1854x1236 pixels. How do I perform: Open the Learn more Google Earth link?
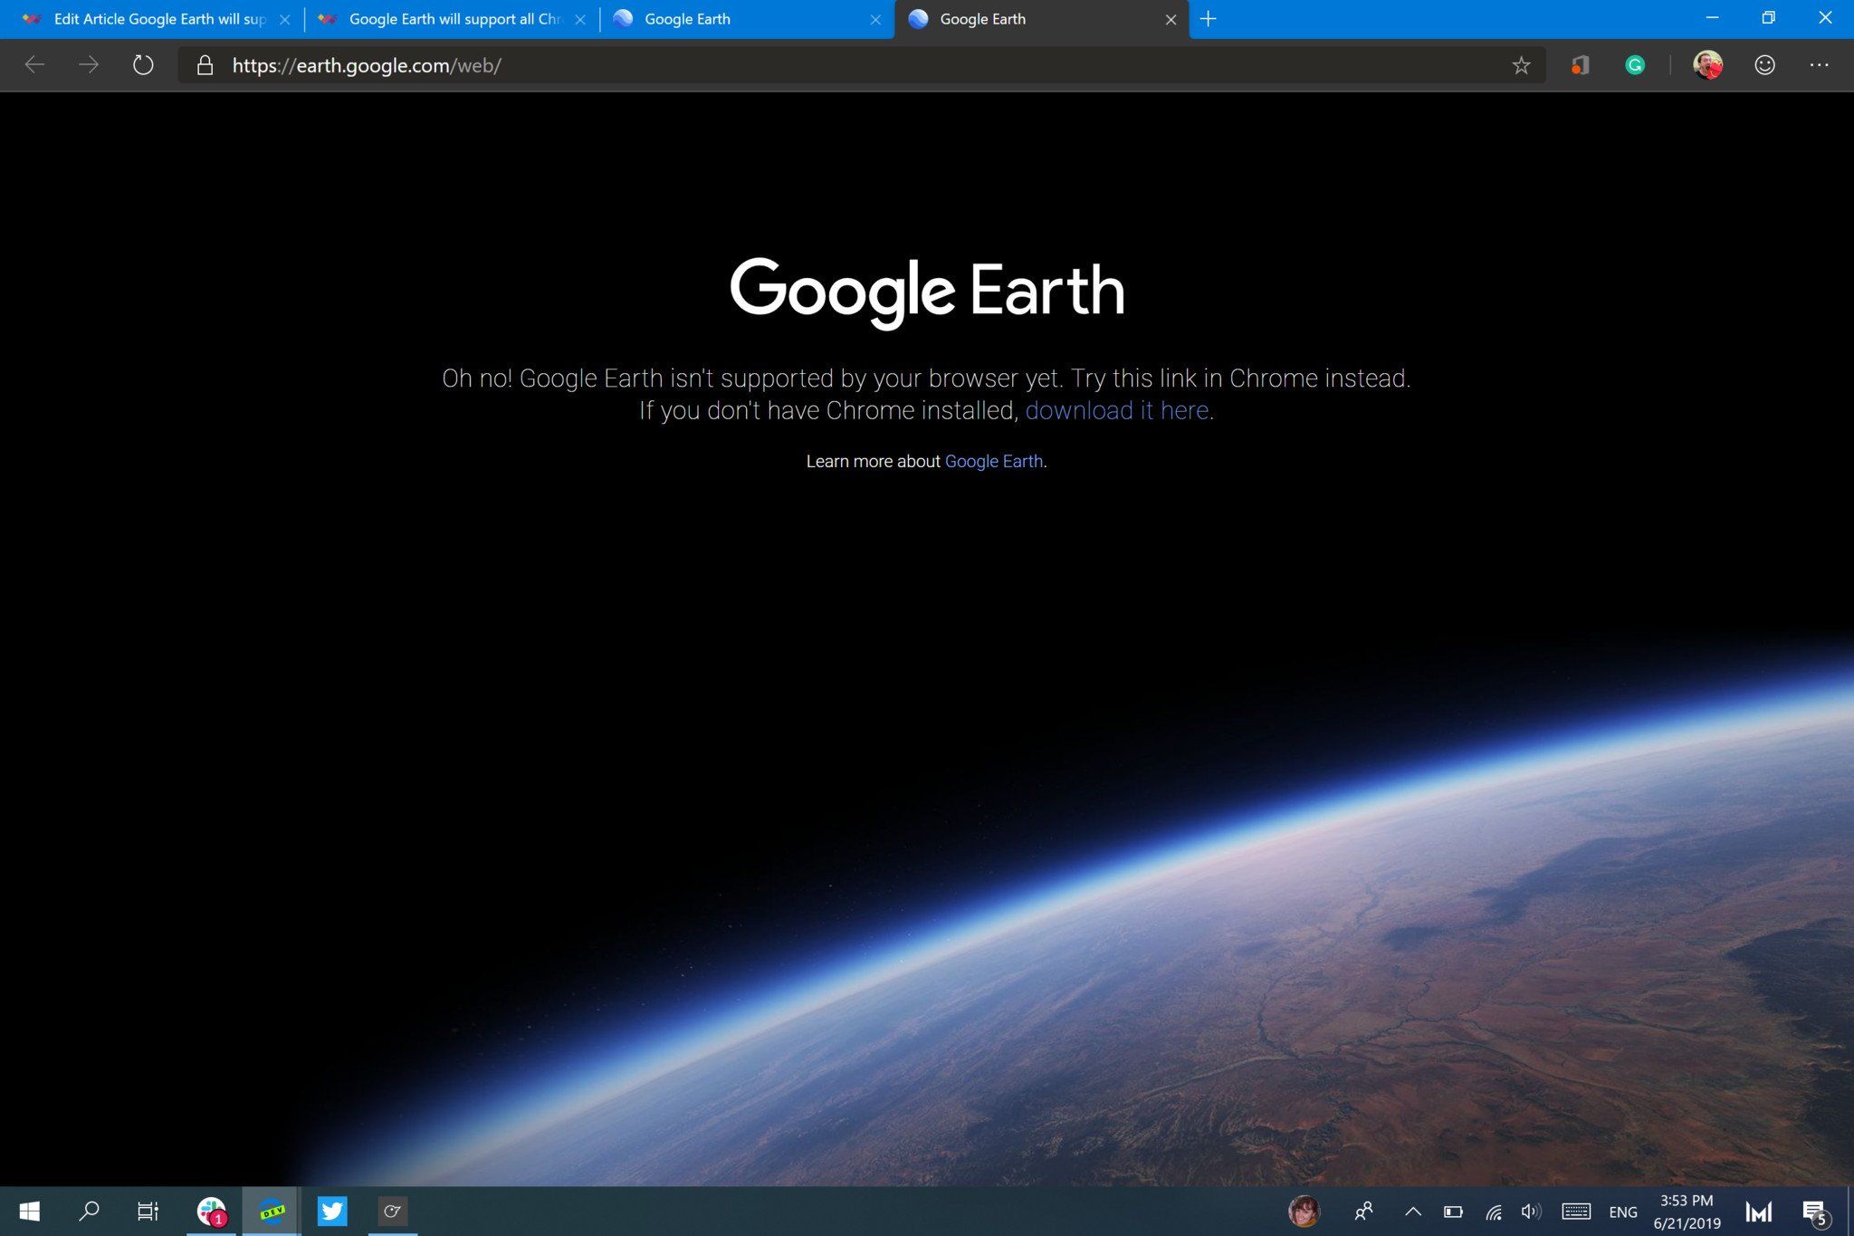pyautogui.click(x=994, y=461)
